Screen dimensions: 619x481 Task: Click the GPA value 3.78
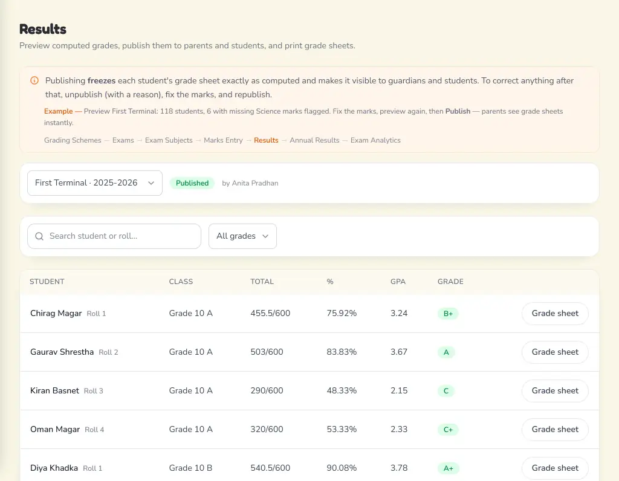pos(399,468)
